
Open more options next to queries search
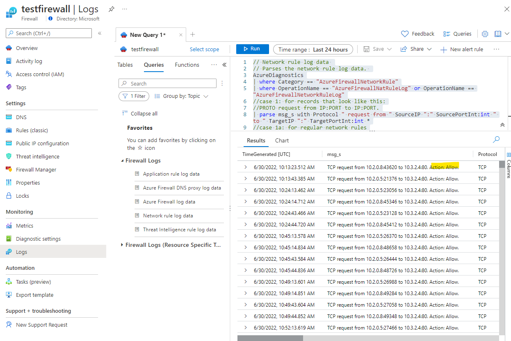[x=222, y=84]
